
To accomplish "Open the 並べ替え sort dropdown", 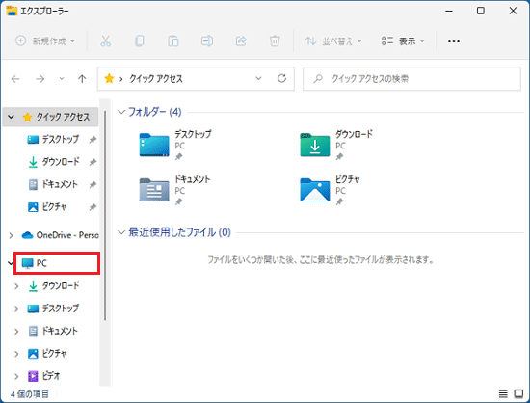I will tap(333, 41).
